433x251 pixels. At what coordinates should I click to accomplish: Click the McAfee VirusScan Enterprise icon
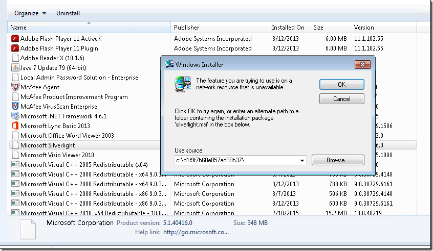pos(15,106)
